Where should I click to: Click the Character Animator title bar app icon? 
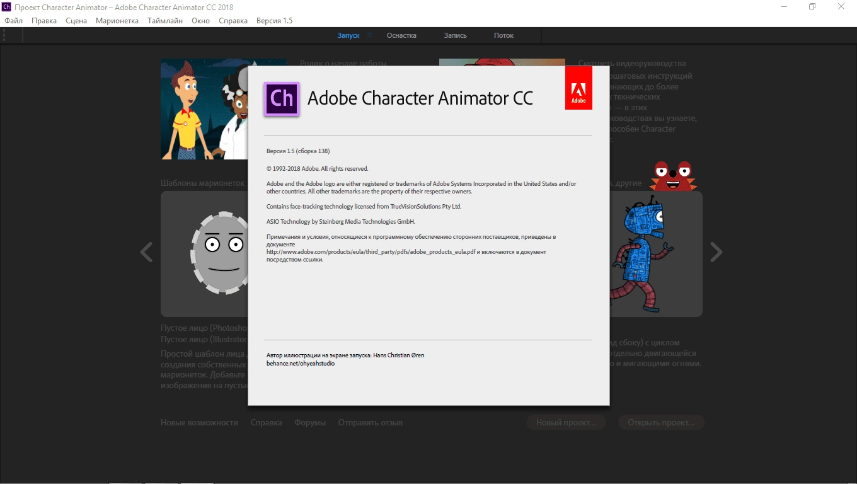coord(6,7)
